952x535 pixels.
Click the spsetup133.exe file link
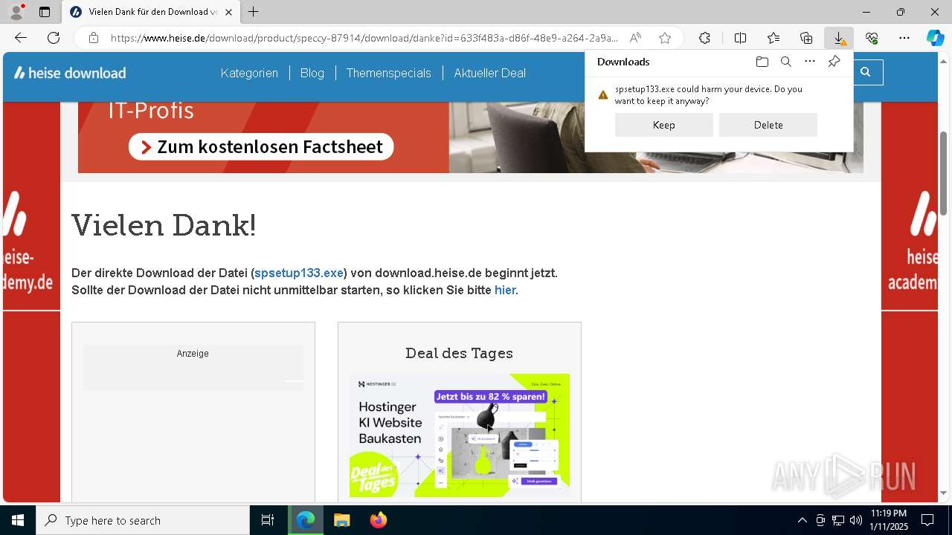click(x=299, y=273)
